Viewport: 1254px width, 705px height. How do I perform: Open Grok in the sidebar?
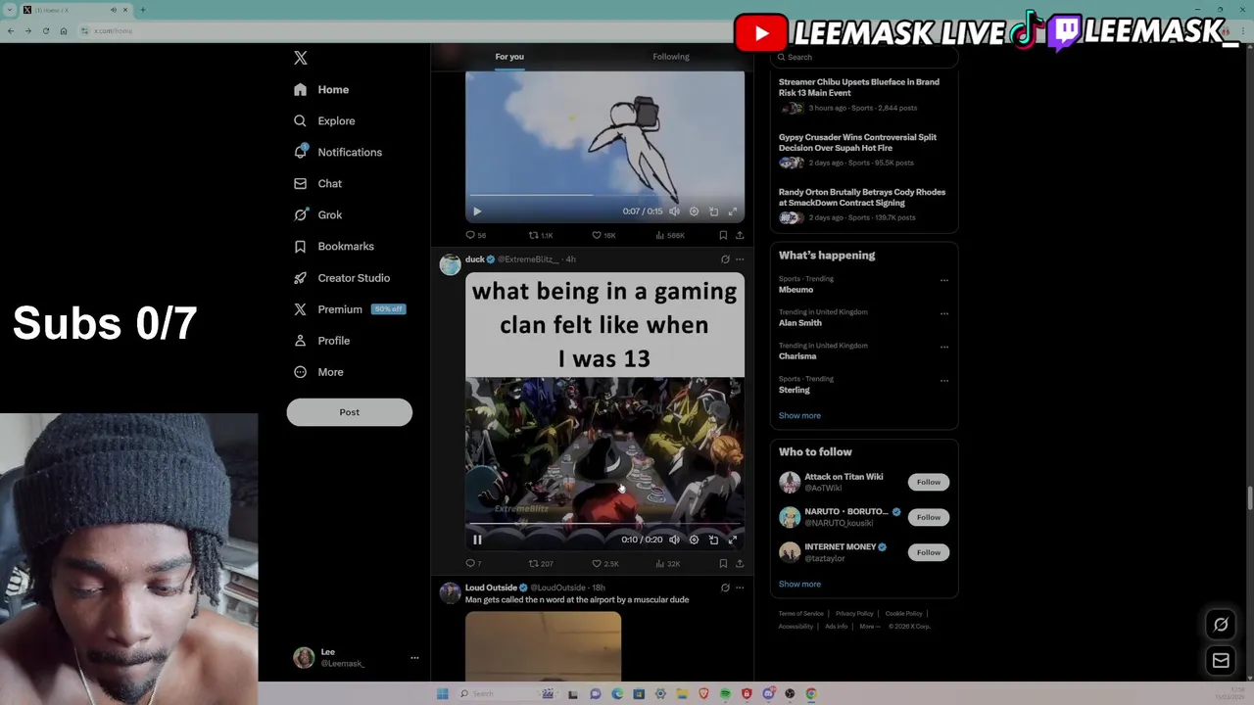pyautogui.click(x=317, y=214)
